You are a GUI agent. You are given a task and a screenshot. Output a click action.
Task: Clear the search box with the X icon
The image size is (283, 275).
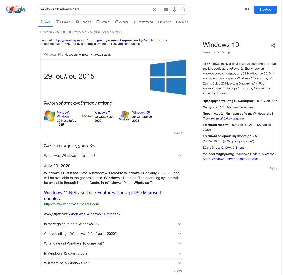[155, 10]
